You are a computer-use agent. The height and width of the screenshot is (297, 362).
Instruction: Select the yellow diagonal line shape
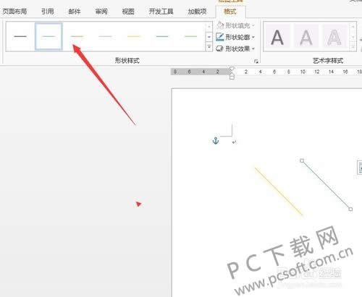coord(279,191)
